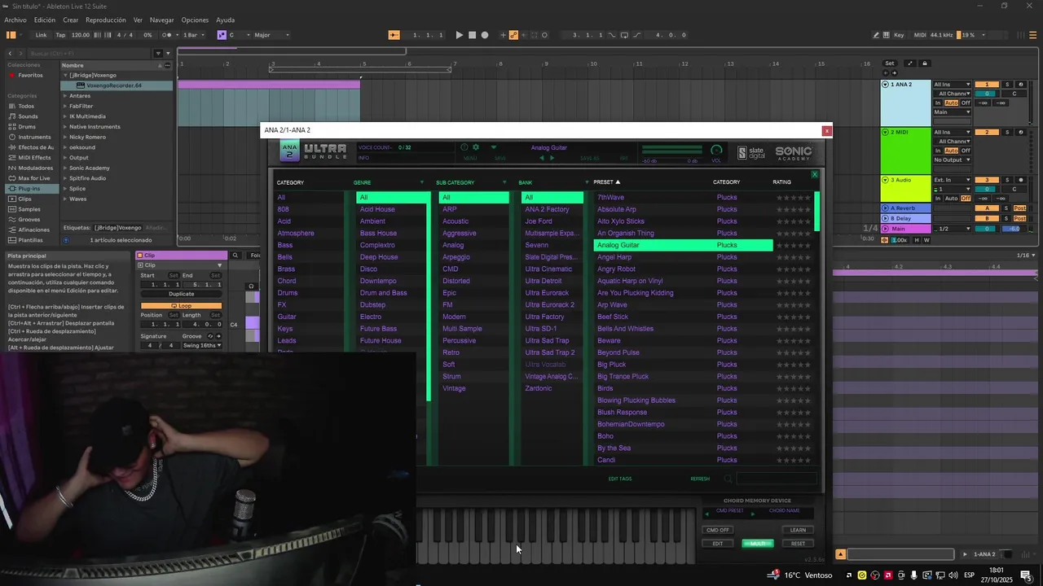Expand the Native Instruments folder
The height and width of the screenshot is (586, 1043).
(x=65, y=127)
